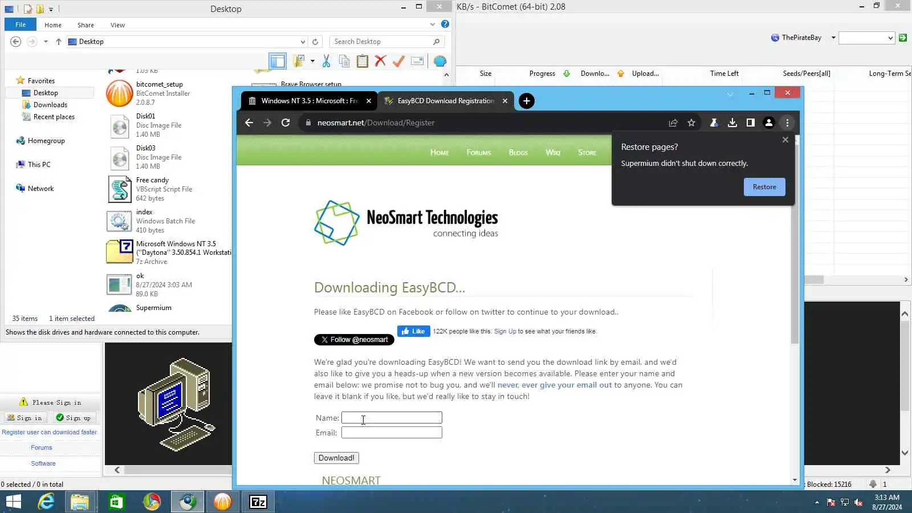This screenshot has height=513, width=912.
Task: Open the browser experiments flask icon
Action: tap(714, 123)
